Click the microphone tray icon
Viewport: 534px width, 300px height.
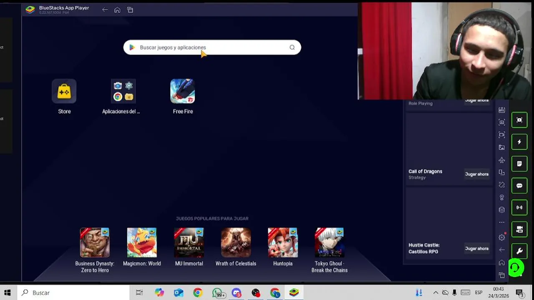(454, 292)
